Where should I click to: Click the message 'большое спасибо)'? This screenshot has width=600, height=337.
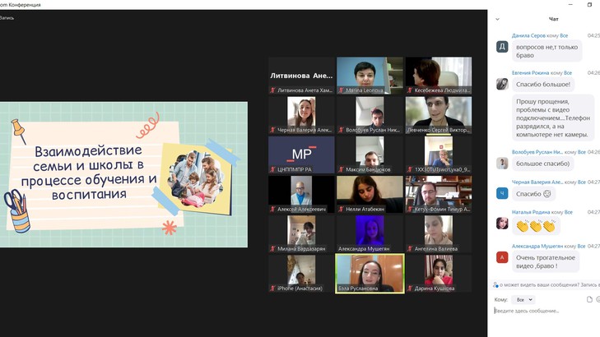pyautogui.click(x=542, y=164)
